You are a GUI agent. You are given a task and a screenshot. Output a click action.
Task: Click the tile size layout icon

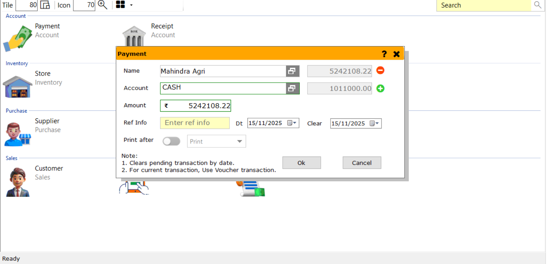tap(45, 5)
